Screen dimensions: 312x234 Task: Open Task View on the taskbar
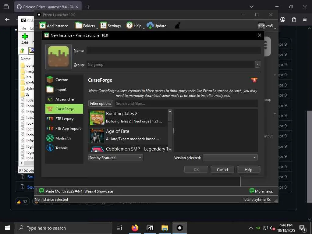(119, 228)
